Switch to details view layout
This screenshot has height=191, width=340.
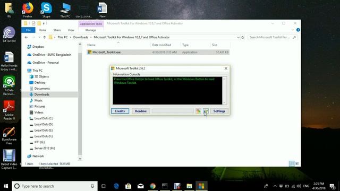pyautogui.click(x=292, y=163)
